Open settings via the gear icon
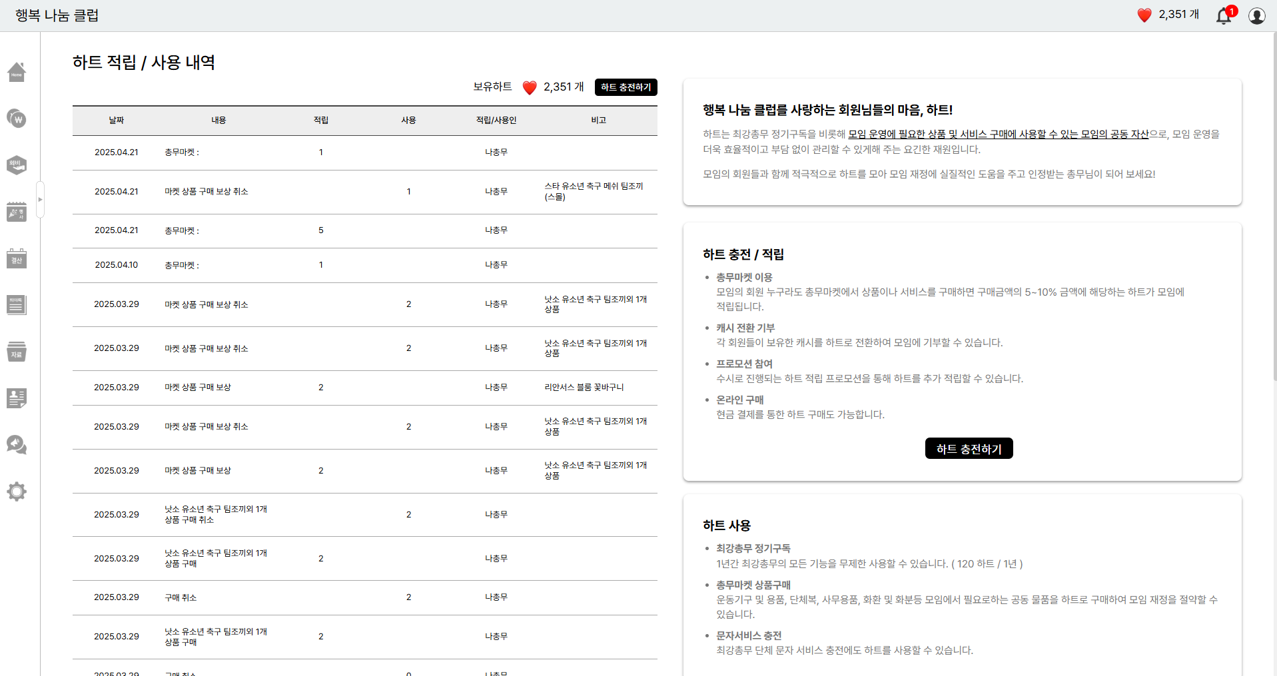Viewport: 1277px width, 676px height. [17, 492]
